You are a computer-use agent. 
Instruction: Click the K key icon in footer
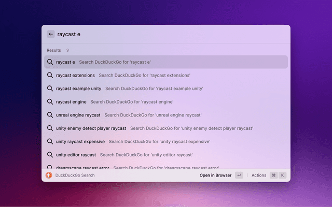click(283, 175)
